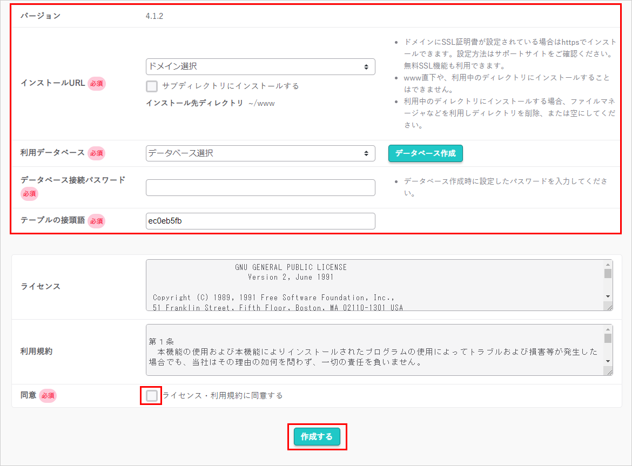Open the データベース選択 dropdown
Image resolution: width=632 pixels, height=466 pixels.
click(260, 153)
